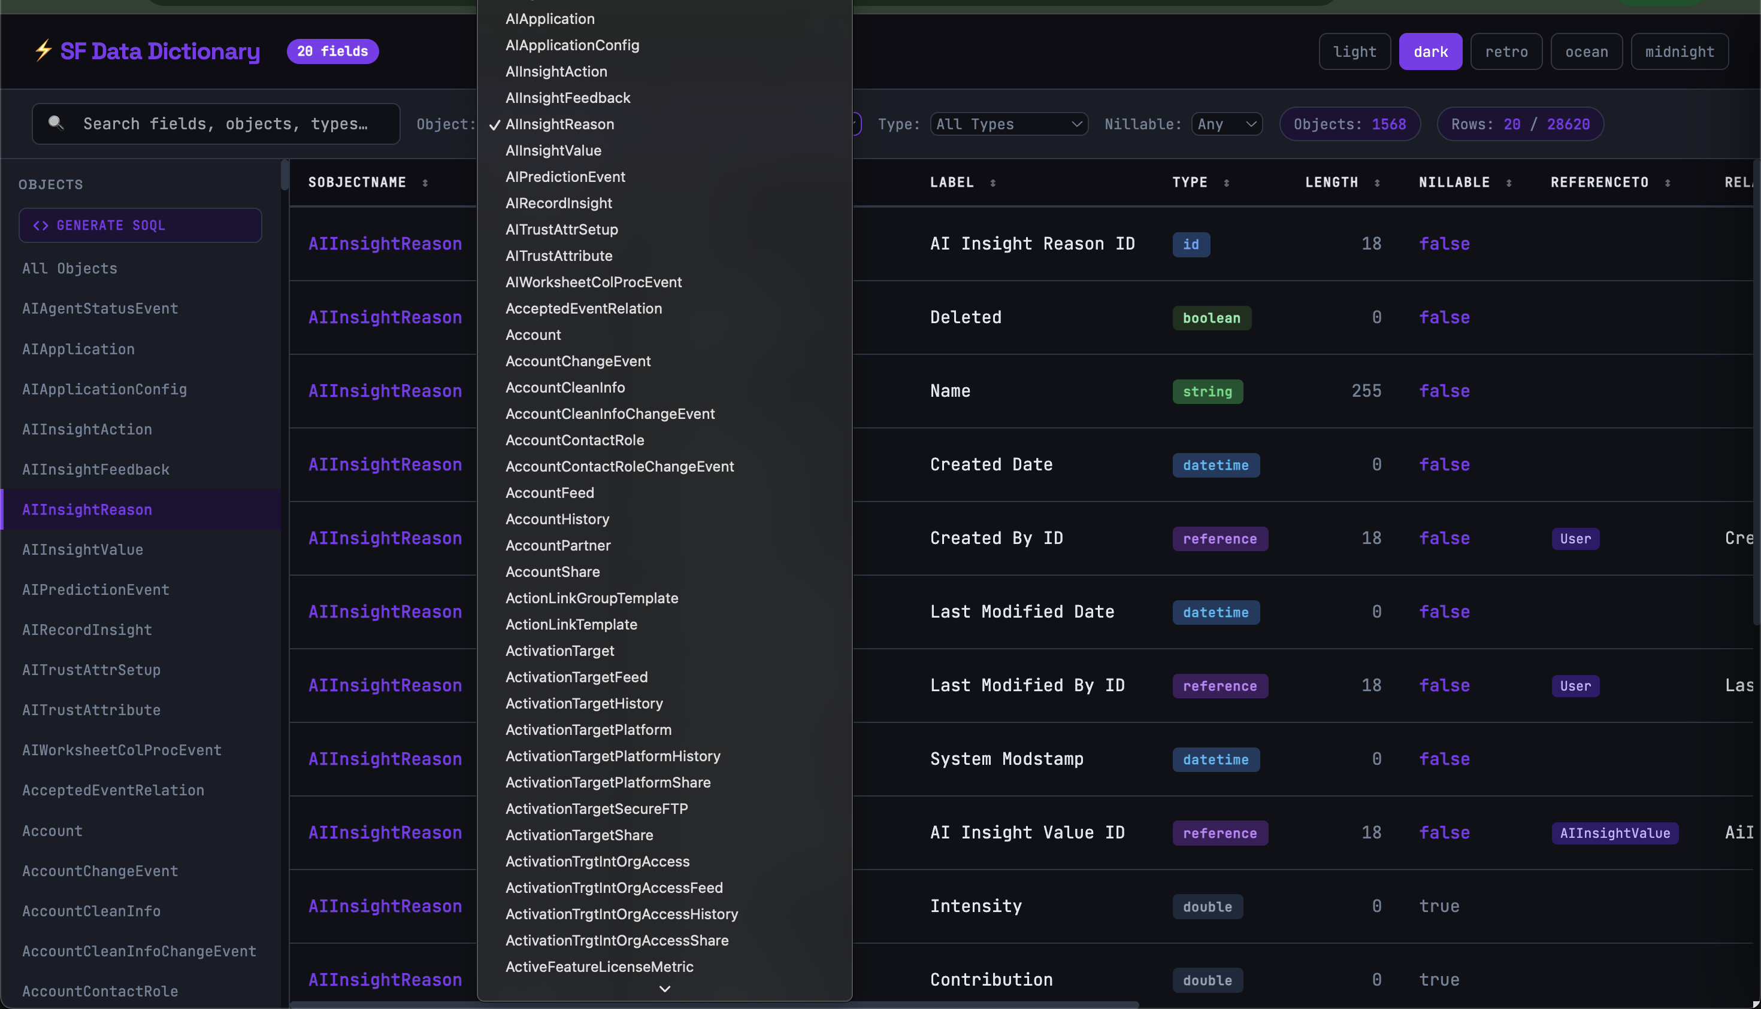Screen dimensions: 1761x1009
Task: Click the datetime badge in Created Date row
Action: [1216, 465]
